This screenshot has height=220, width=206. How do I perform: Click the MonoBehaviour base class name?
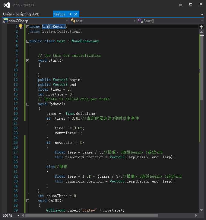point(85,41)
